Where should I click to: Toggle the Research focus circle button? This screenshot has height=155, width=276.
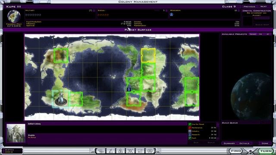238,11
